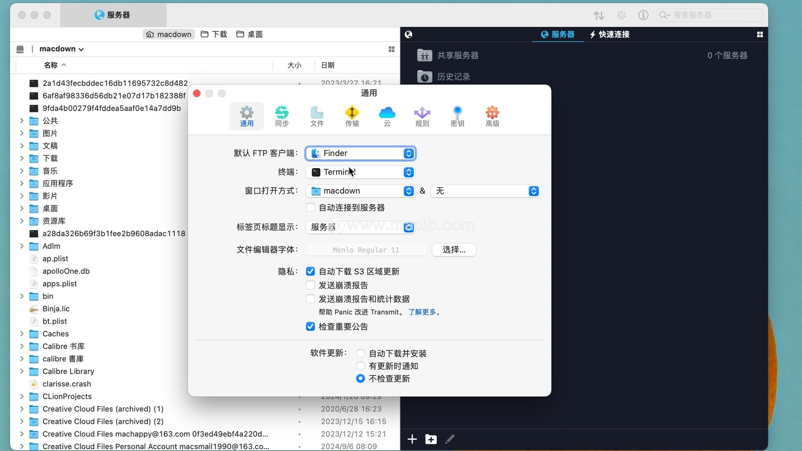Toggle 自动下载 S3 区域更新 checkbox
802x451 pixels.
[310, 271]
